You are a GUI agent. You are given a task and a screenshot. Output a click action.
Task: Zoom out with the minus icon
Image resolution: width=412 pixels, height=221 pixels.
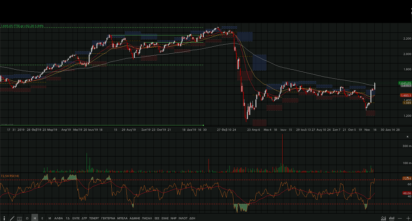pos(400,218)
